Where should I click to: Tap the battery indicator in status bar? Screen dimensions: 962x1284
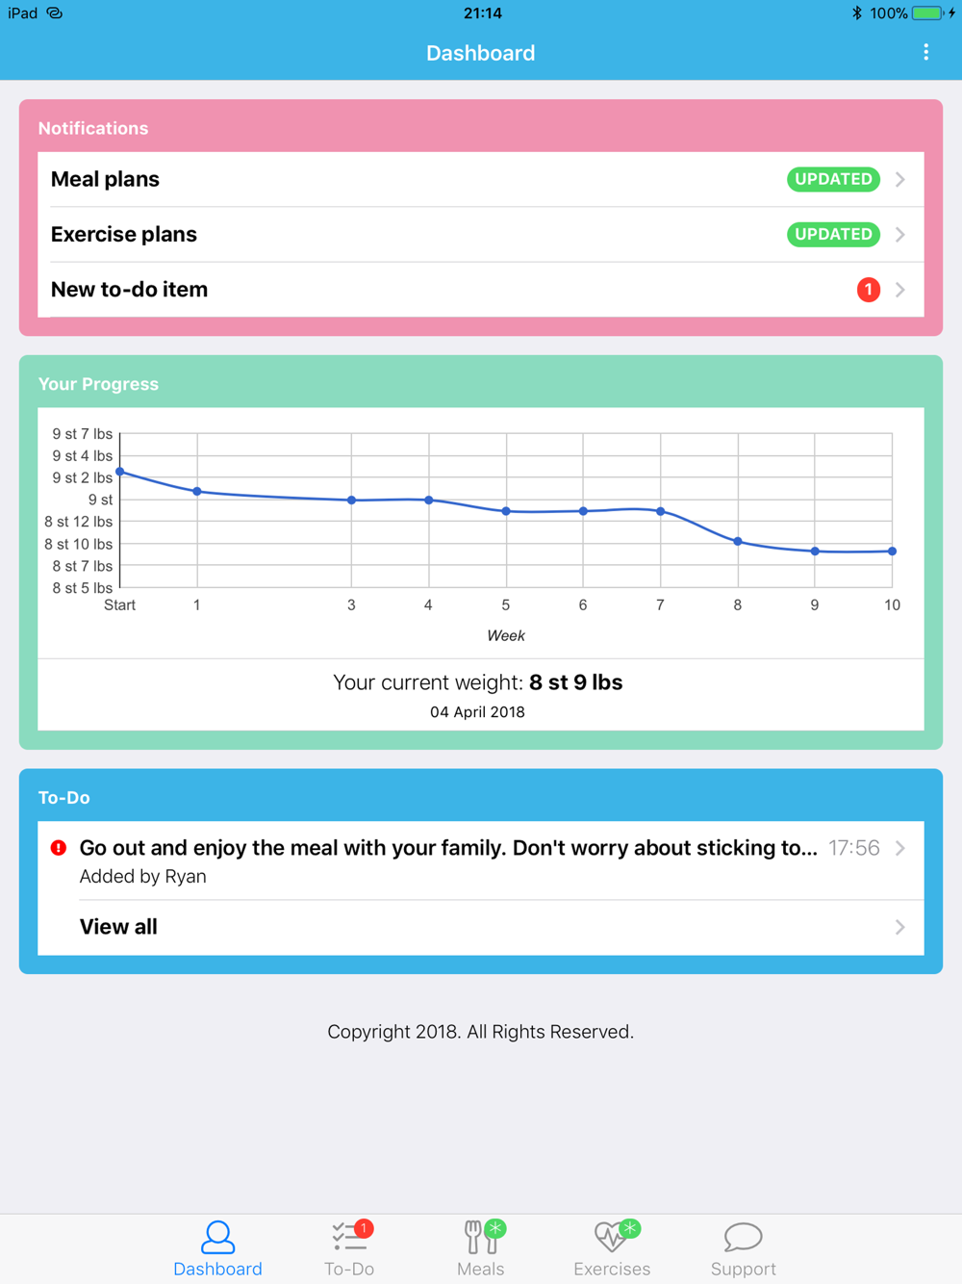click(x=927, y=13)
